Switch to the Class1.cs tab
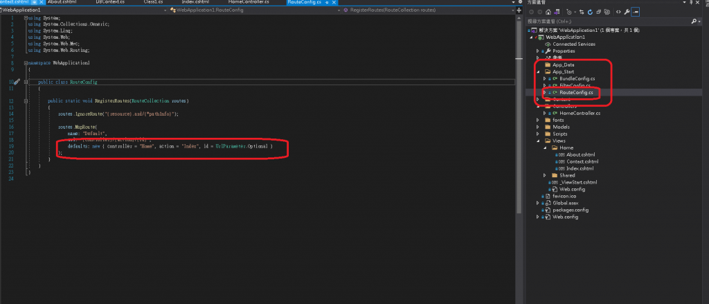The width and height of the screenshot is (709, 304). [x=153, y=2]
